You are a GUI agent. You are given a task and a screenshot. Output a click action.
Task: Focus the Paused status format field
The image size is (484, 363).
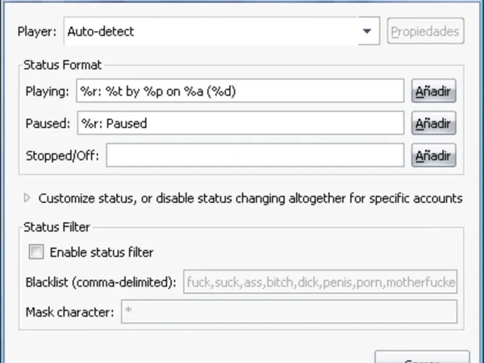(240, 123)
